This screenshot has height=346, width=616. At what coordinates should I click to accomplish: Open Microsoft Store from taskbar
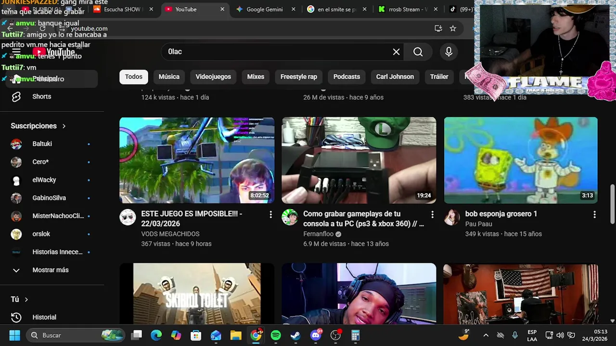point(196,335)
